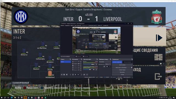Open transitions three-dot properties menu
Image resolution: width=176 pixels, height=99 pixels.
tap(110, 67)
